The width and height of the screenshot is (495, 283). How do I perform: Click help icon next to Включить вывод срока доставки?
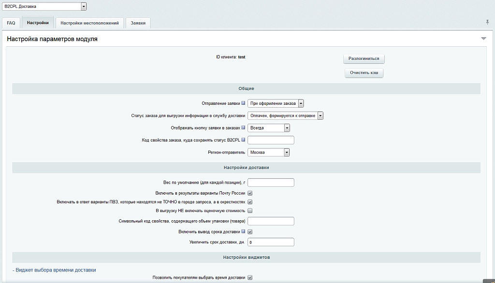[243, 231]
